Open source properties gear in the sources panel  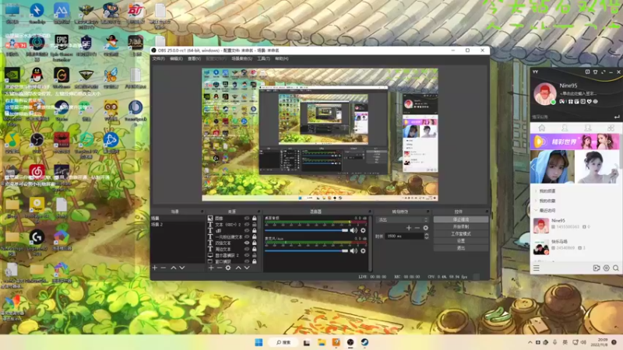(x=228, y=268)
